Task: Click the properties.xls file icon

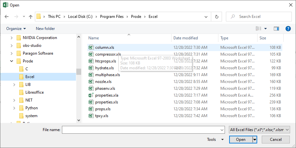Action: [91, 102]
